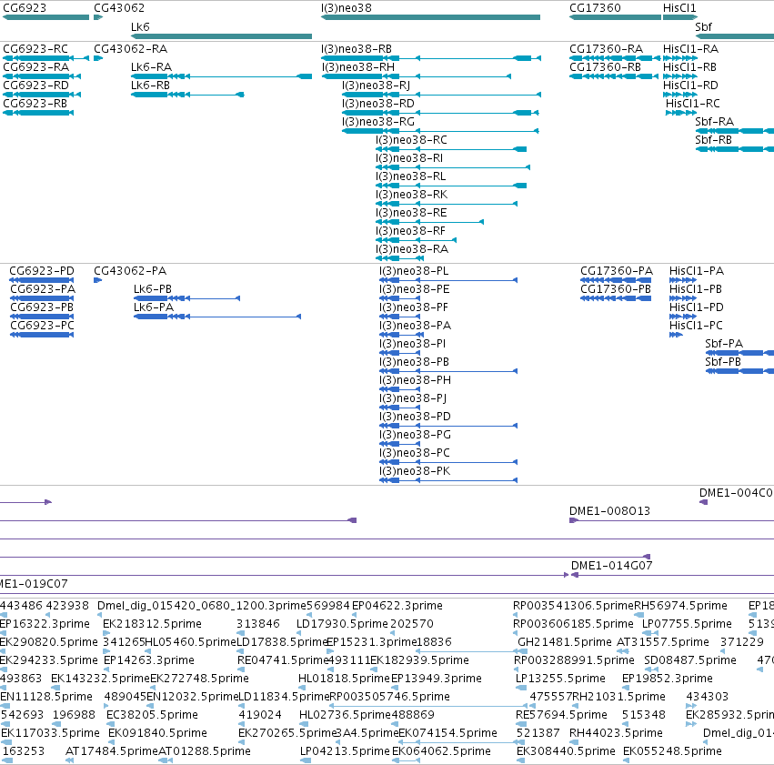Select EST label EK218312.5prime
774x765 pixels.
pos(152,624)
